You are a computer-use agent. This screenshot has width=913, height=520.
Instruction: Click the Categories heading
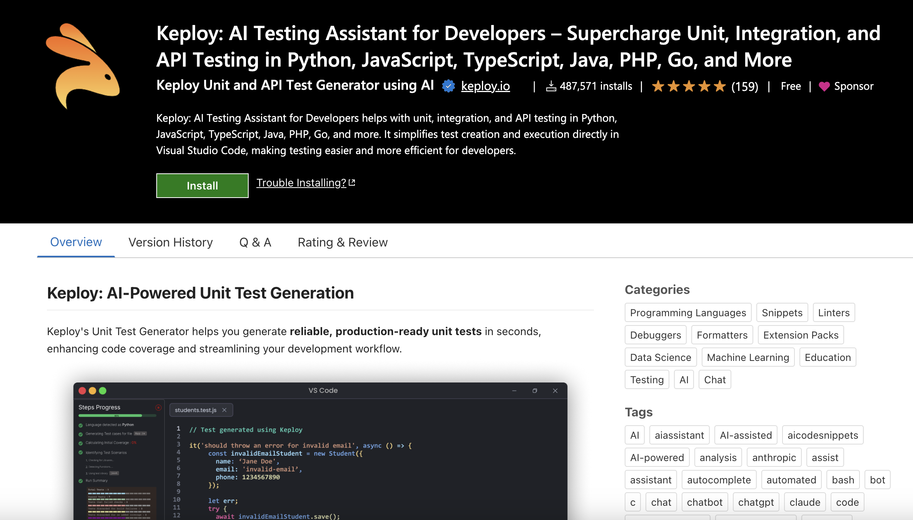pyautogui.click(x=657, y=290)
